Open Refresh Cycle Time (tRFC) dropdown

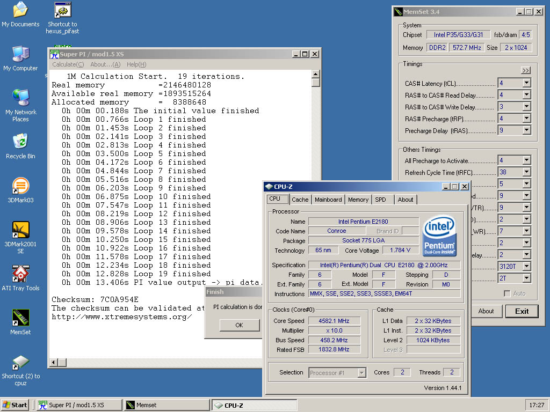click(x=526, y=172)
